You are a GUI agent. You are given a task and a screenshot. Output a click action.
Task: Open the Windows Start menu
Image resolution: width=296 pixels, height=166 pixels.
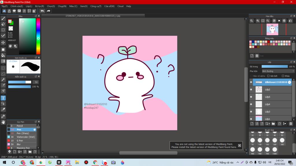click(4, 162)
